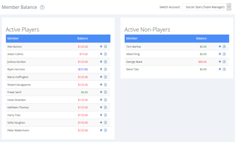Select the Maria Huffington member name

tap(18, 77)
